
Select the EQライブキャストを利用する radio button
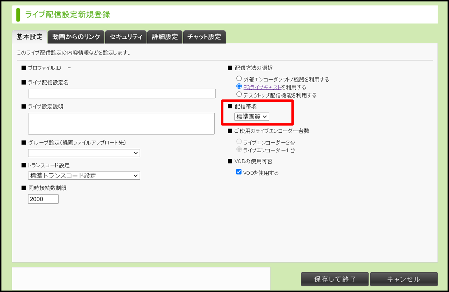pos(239,86)
